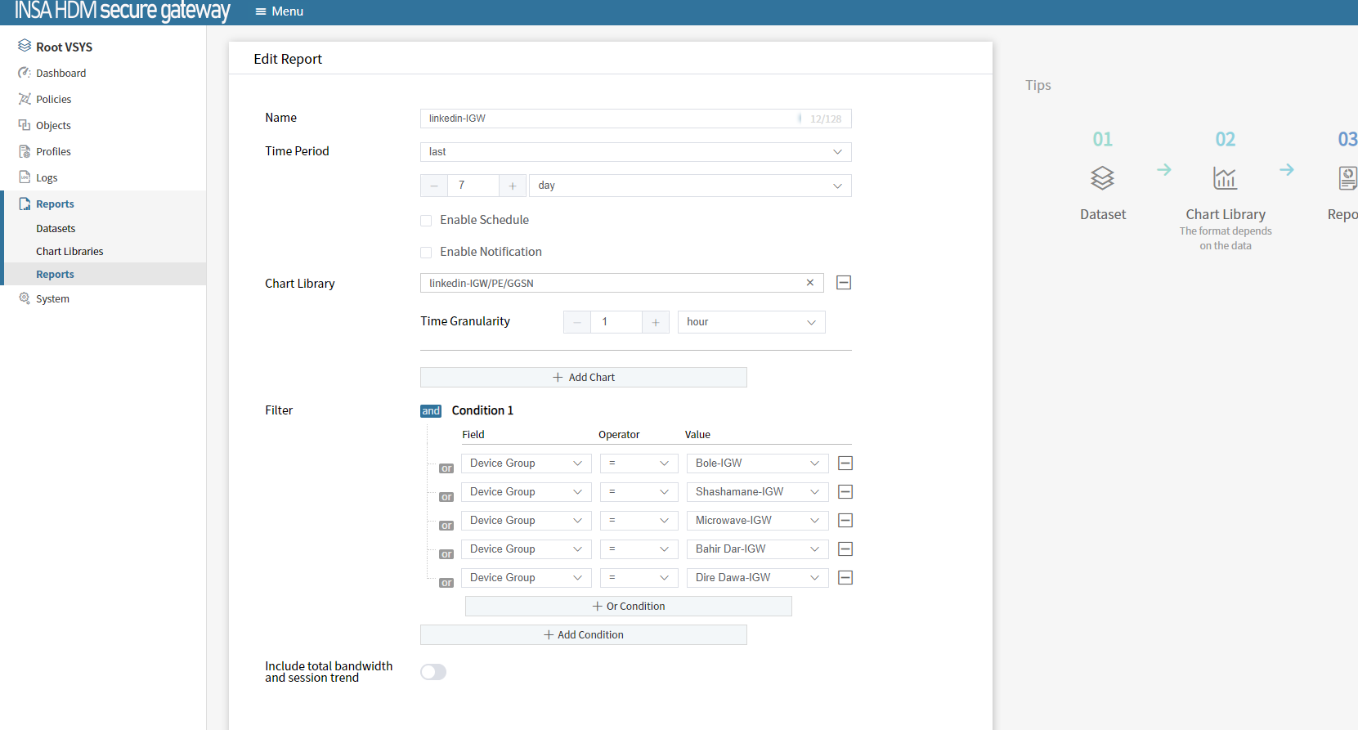
Task: Open the Shashamane-IGW value dropdown
Action: click(x=756, y=492)
